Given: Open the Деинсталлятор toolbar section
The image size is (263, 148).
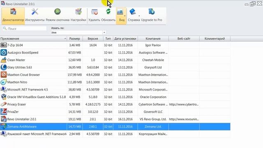Looking at the screenshot, I should click(x=13, y=16).
